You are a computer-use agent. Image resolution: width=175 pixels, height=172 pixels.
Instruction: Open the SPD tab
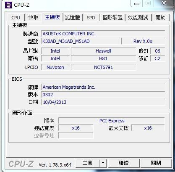(91, 18)
